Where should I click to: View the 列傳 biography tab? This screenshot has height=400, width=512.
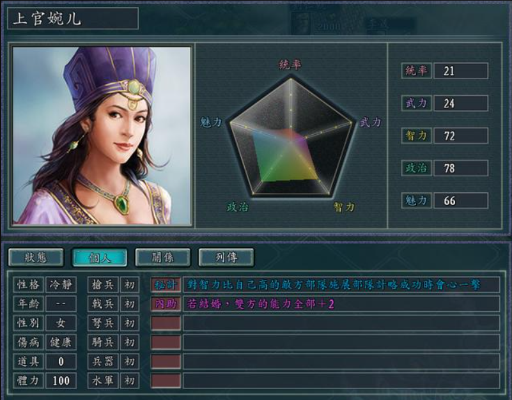tap(226, 258)
